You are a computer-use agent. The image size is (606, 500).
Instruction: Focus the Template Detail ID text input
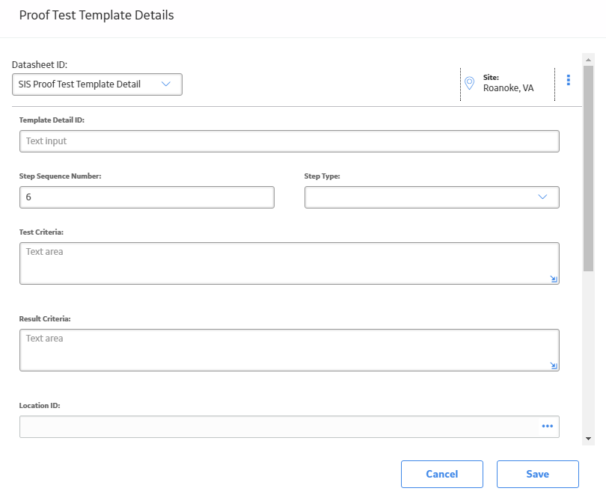[x=289, y=141]
